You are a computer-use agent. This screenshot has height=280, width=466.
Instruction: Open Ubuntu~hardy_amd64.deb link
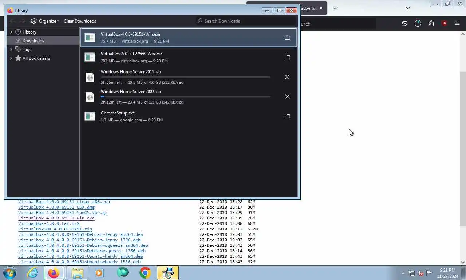pos(80,256)
